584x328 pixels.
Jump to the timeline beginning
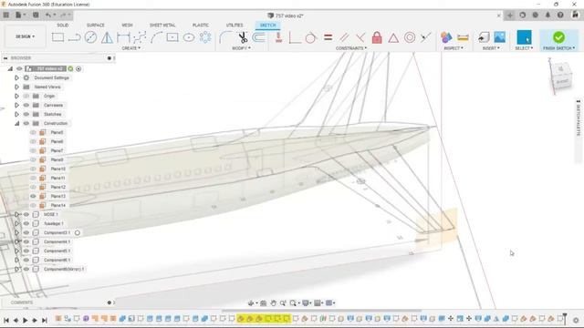[x=6, y=320]
